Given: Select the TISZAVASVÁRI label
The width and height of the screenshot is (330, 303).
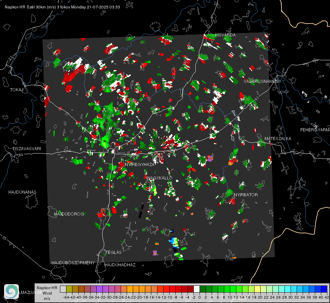Looking at the screenshot, I should tap(27, 149).
